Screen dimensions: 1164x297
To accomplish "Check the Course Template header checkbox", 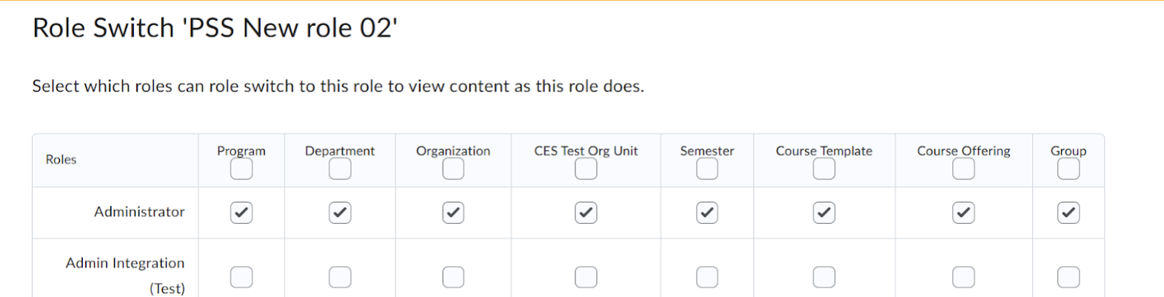I will [x=824, y=169].
